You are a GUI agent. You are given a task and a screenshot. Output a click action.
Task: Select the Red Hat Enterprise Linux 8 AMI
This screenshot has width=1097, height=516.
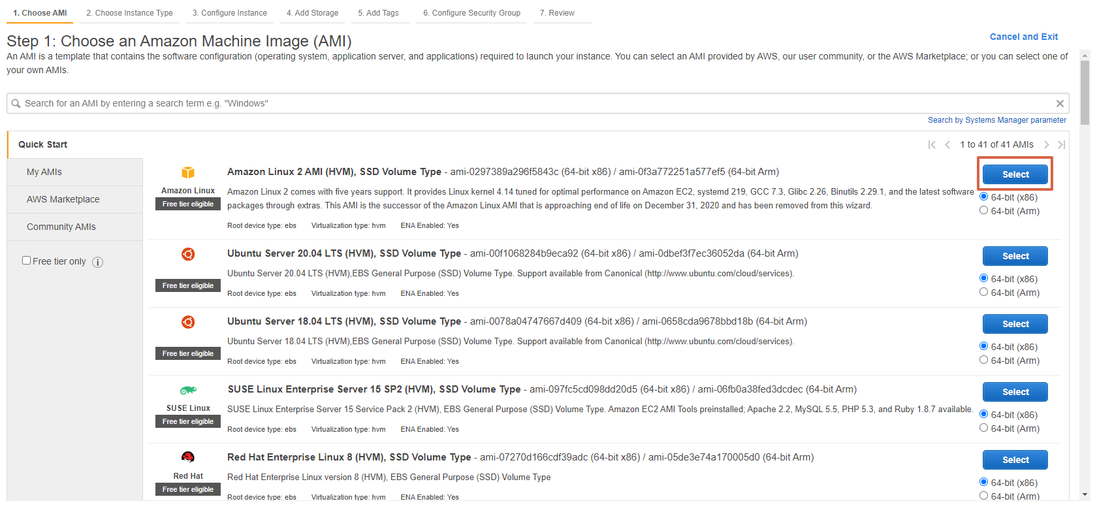click(1015, 460)
